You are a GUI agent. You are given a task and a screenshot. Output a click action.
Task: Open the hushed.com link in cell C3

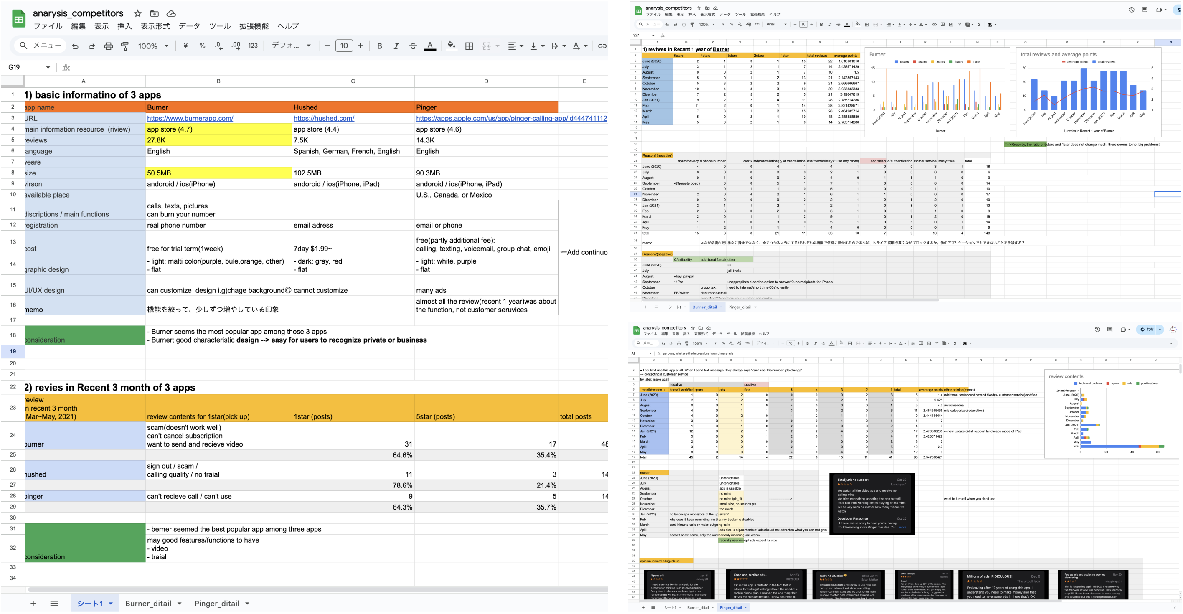(324, 119)
